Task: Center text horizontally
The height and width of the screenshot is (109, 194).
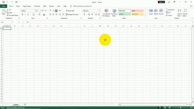Action: click(x=53, y=15)
